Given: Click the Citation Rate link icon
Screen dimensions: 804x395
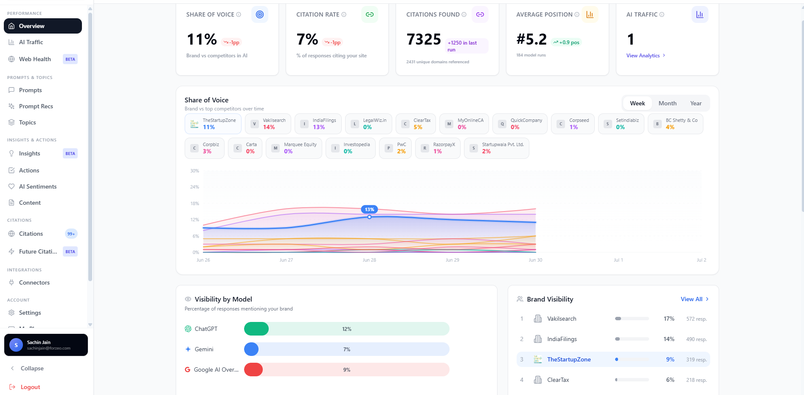Looking at the screenshot, I should point(370,14).
